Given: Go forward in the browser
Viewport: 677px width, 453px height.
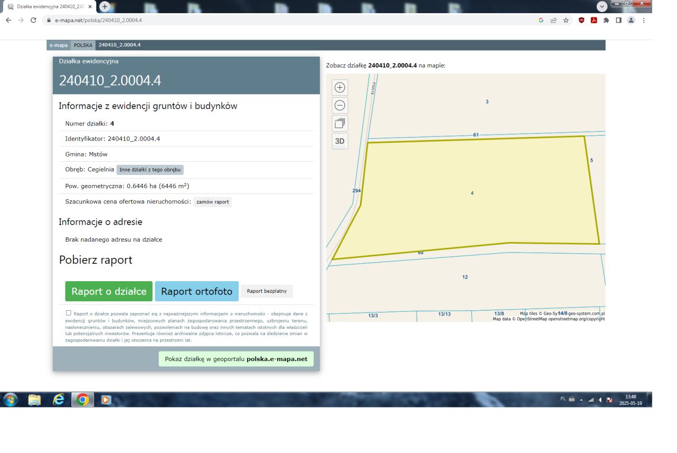Looking at the screenshot, I should [21, 20].
